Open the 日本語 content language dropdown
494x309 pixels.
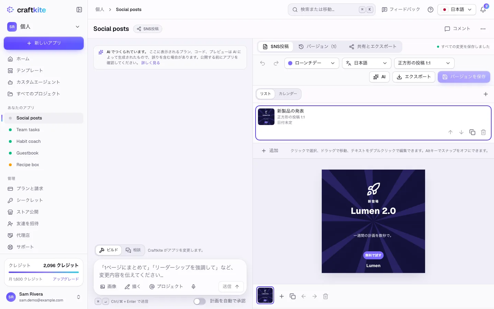click(367, 63)
